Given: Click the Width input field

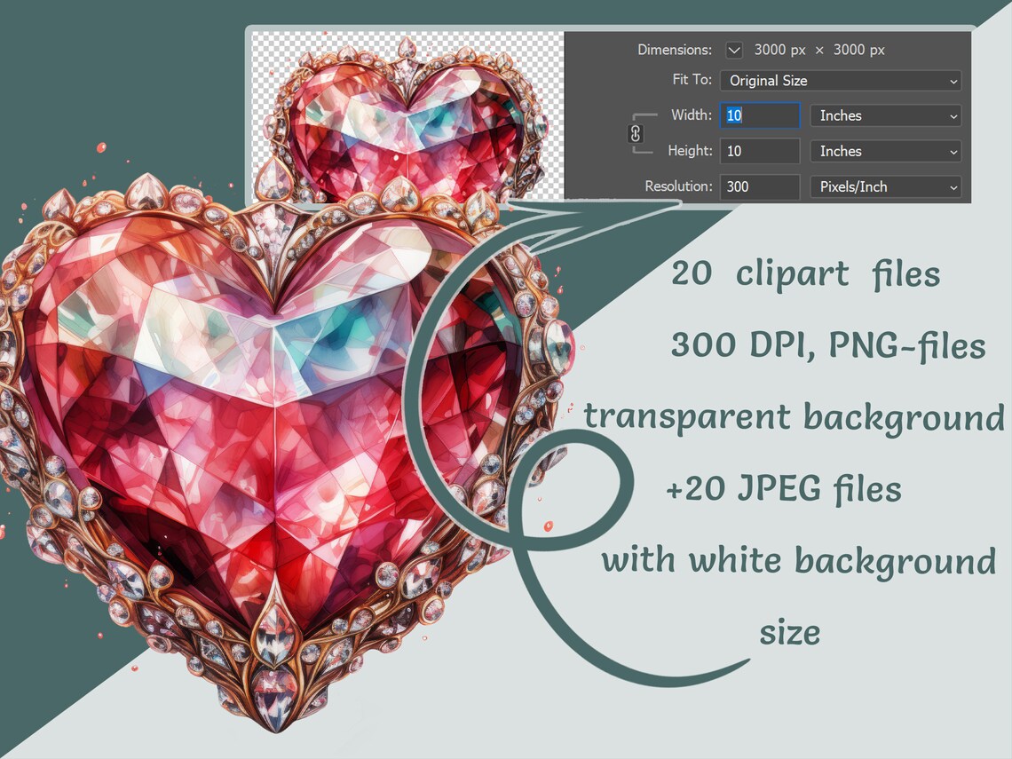Looking at the screenshot, I should (760, 115).
